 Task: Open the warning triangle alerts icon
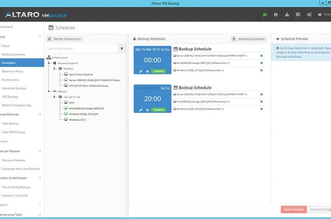point(287,14)
